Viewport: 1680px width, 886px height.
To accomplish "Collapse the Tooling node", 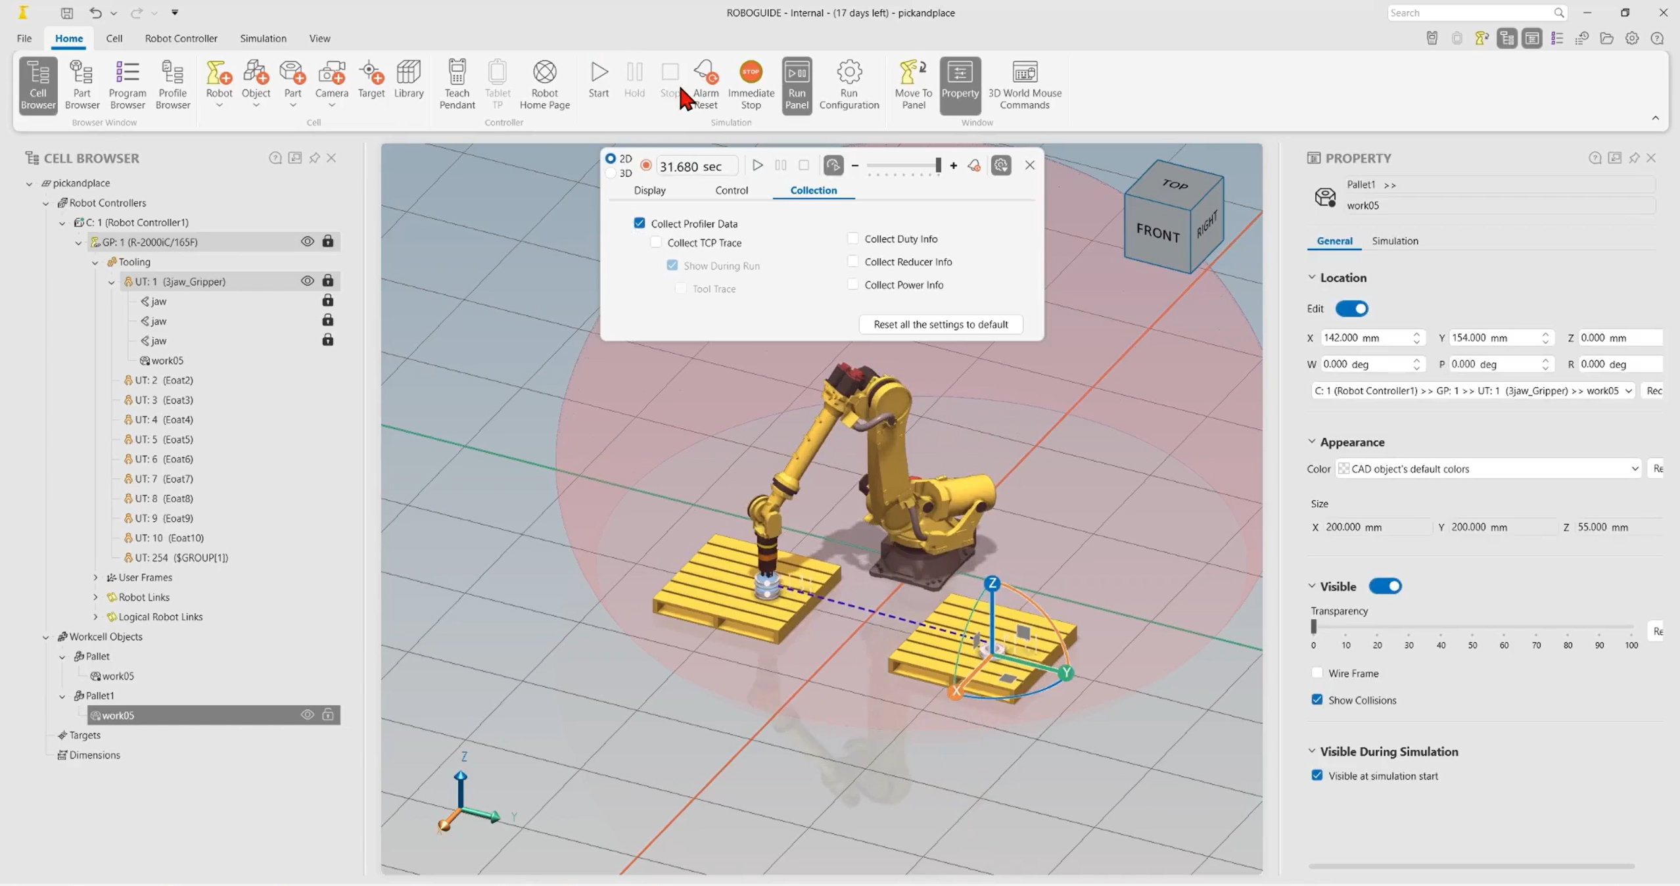I will click(x=95, y=262).
